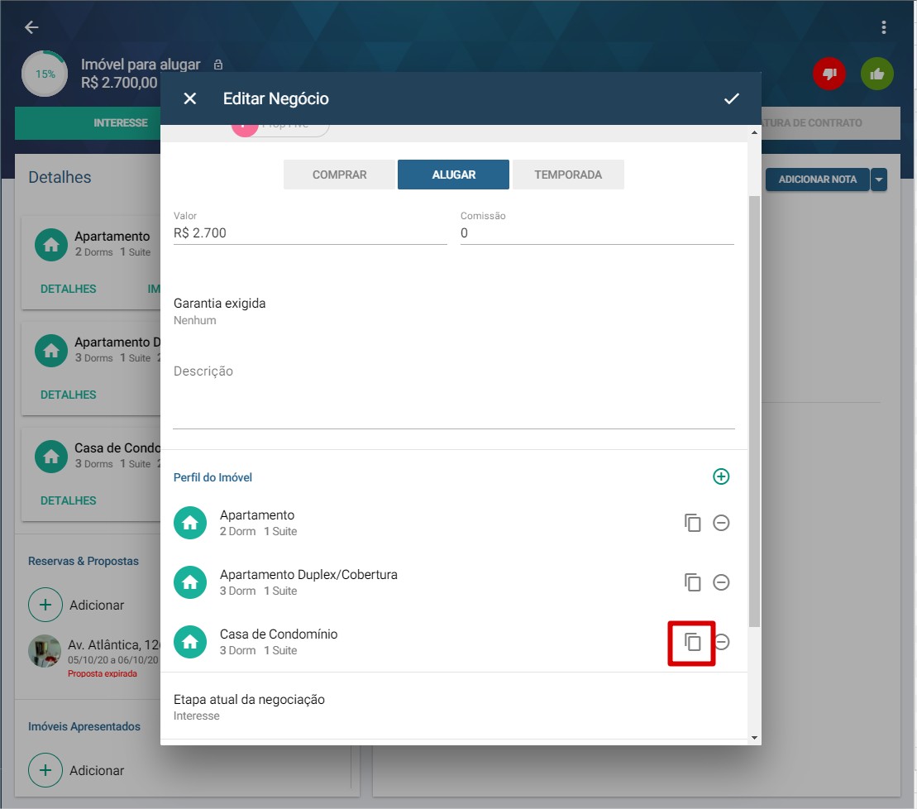Screen dimensions: 917x809
Task: Click the Apartamento house icon in dialog
Action: pos(190,522)
